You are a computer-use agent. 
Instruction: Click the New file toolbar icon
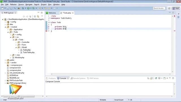pyautogui.click(x=3, y=8)
